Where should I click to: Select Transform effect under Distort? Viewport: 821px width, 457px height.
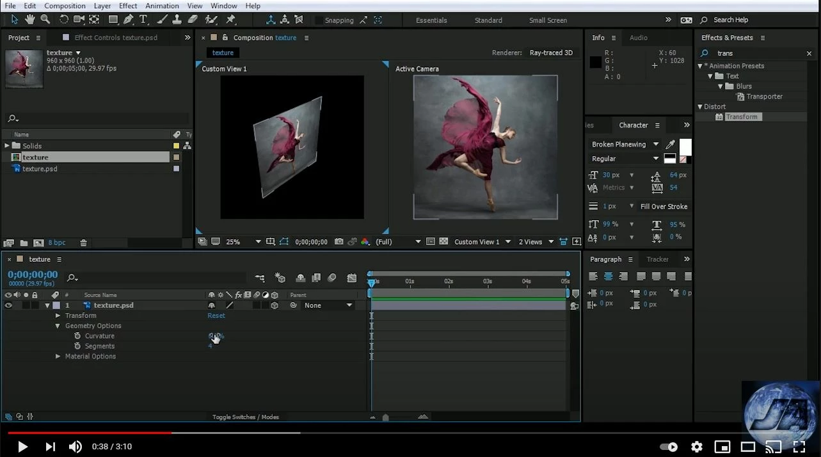coord(742,117)
